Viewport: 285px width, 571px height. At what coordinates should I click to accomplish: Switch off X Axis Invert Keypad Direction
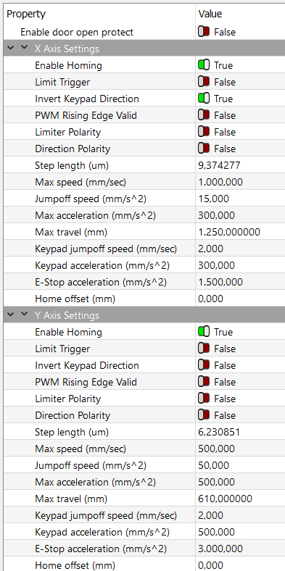coord(204,99)
